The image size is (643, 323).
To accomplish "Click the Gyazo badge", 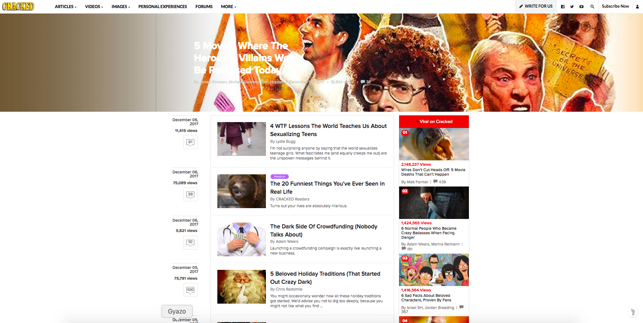I will point(177,311).
